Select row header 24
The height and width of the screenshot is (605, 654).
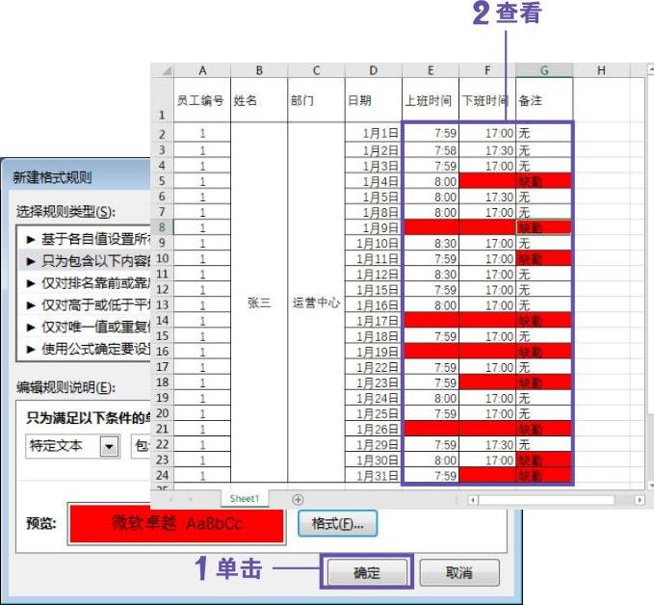[162, 475]
